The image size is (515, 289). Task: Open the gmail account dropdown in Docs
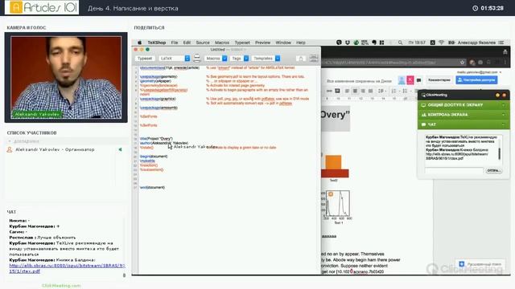click(480, 72)
